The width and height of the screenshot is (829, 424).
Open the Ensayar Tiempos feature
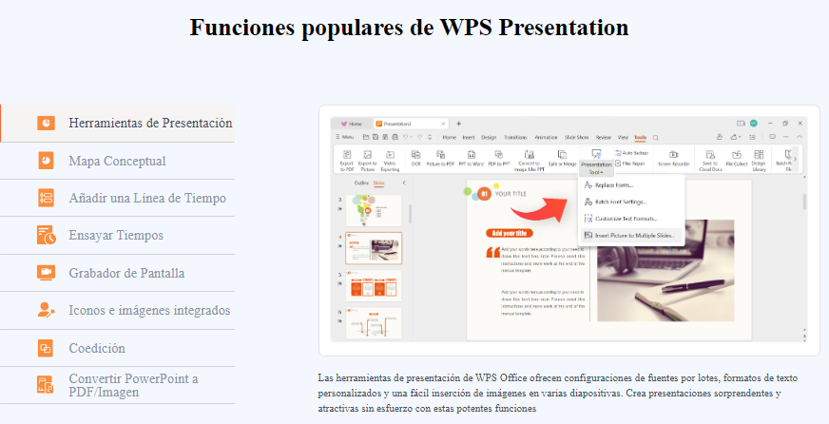(117, 235)
